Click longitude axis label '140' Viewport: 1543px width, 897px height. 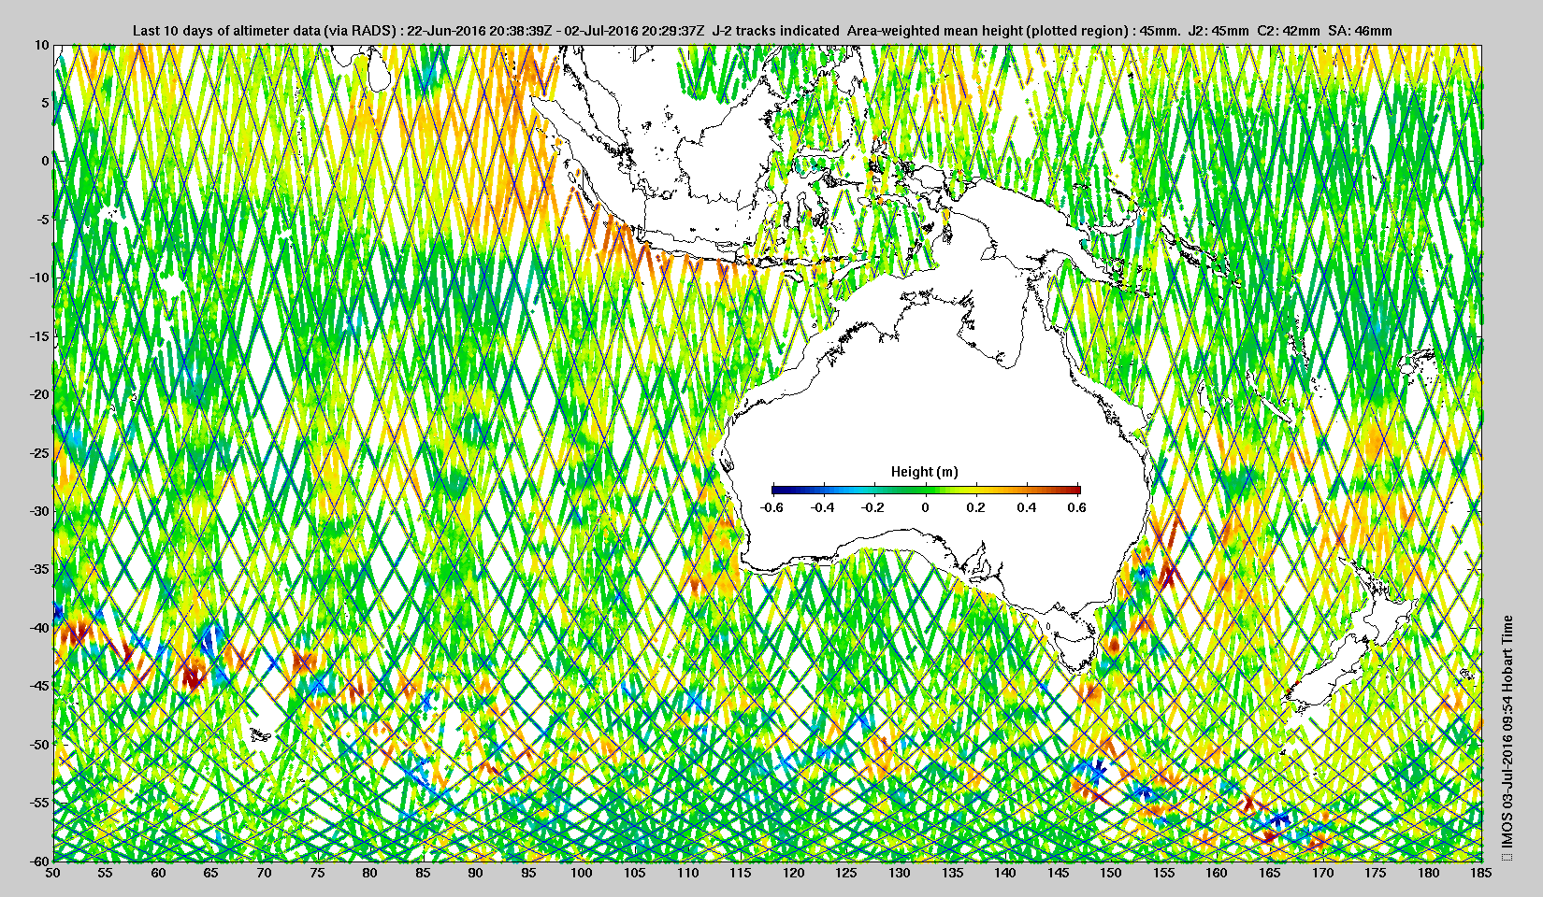tap(1005, 873)
